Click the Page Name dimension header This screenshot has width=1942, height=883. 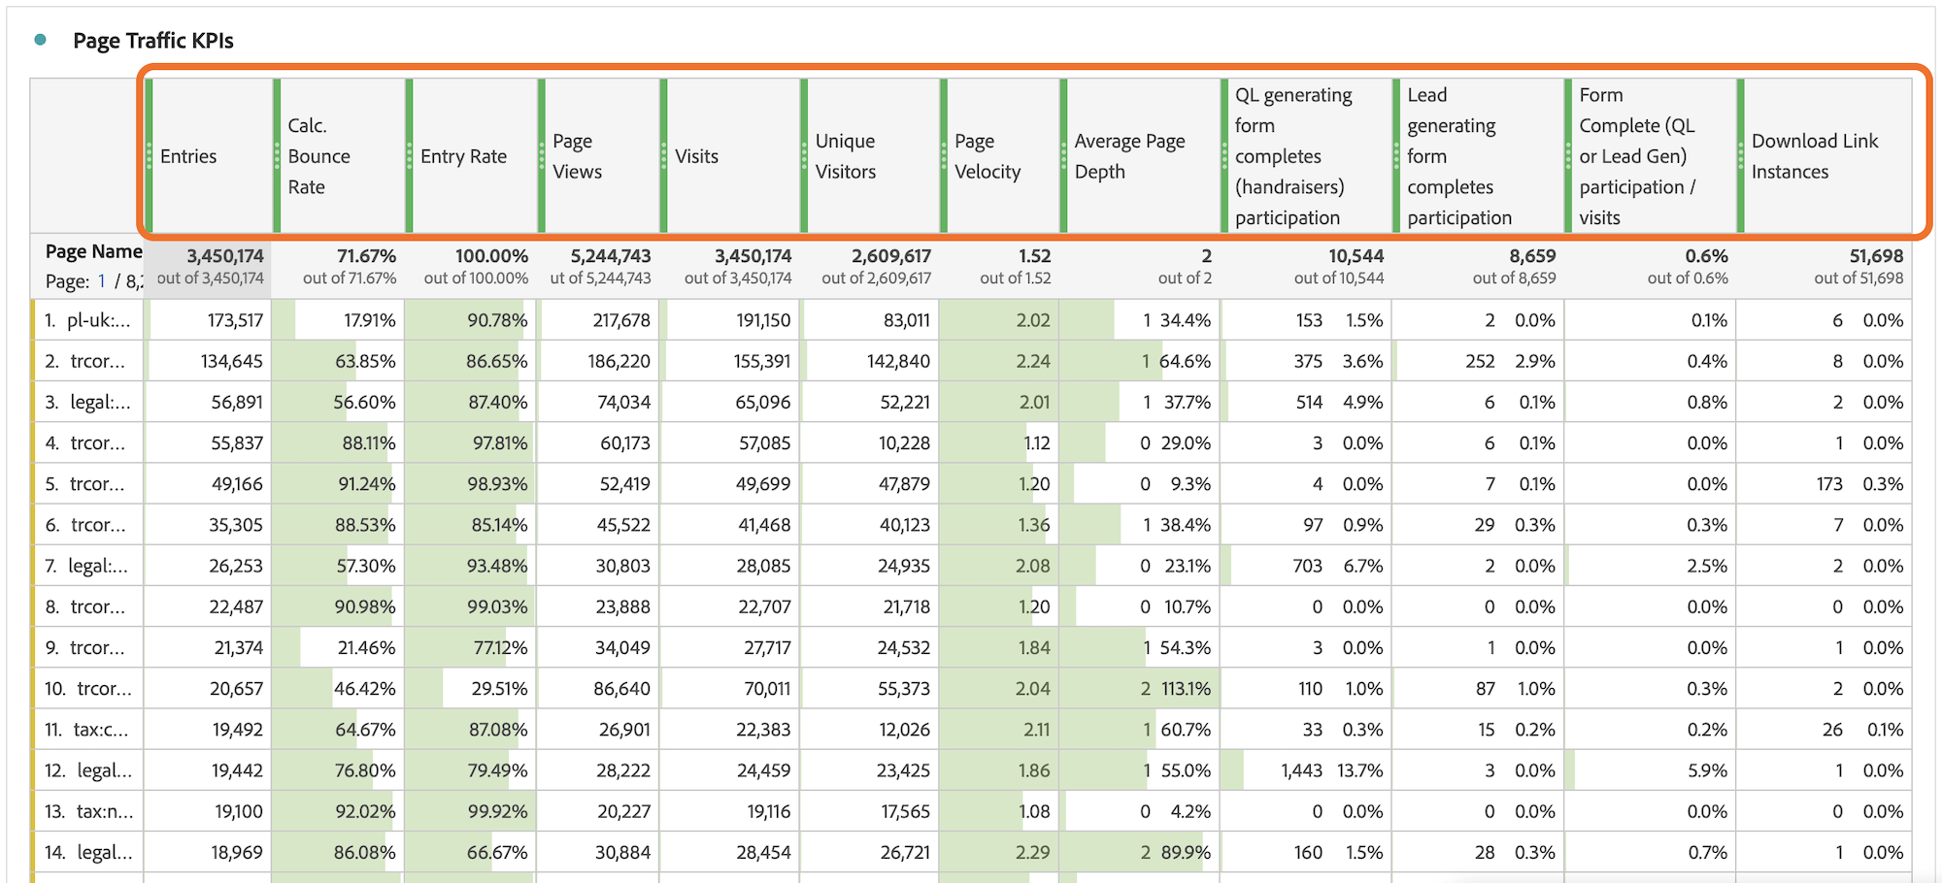click(93, 251)
